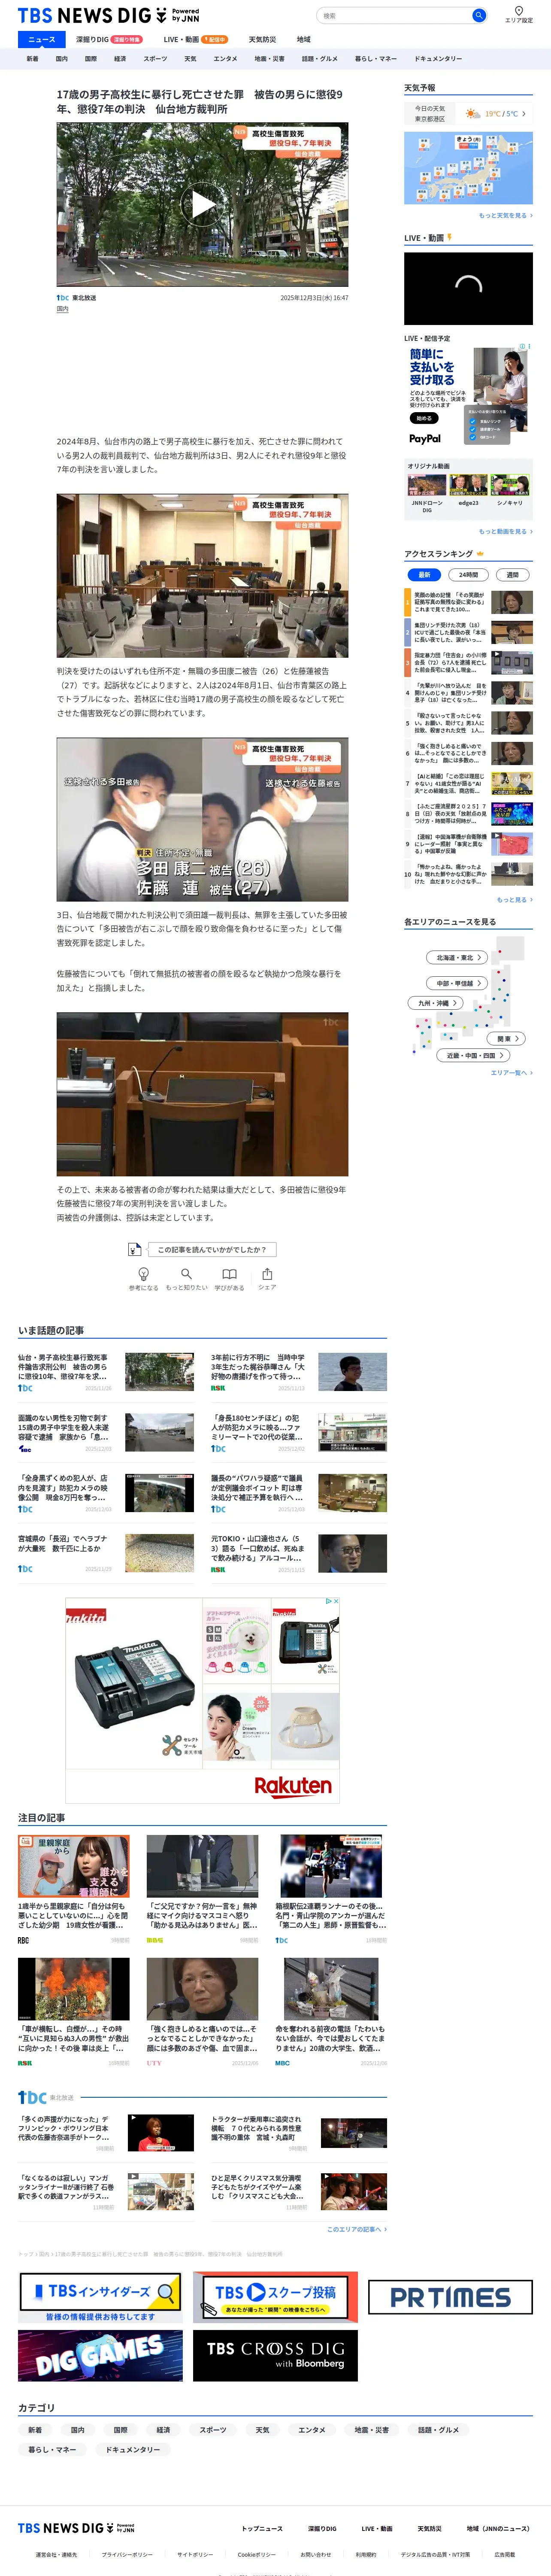
Task: Select the 24時間 ranking filter
Action: [468, 575]
